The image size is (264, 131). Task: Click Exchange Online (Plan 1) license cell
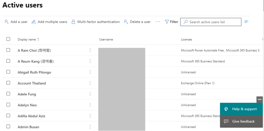coord(198,83)
